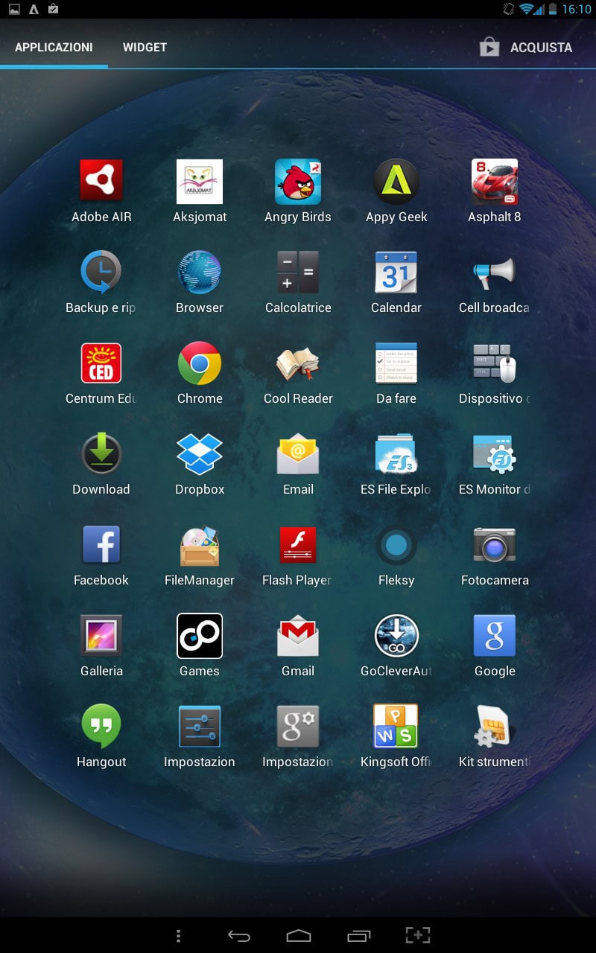Viewport: 596px width, 953px height.
Task: Tap the picture notification icon in status bar
Action: point(14,9)
